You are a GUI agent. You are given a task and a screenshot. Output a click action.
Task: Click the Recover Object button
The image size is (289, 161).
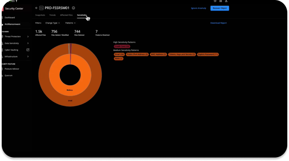pyautogui.click(x=220, y=8)
